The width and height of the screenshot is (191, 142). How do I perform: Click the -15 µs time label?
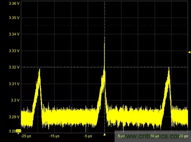pyautogui.click(x=54, y=136)
